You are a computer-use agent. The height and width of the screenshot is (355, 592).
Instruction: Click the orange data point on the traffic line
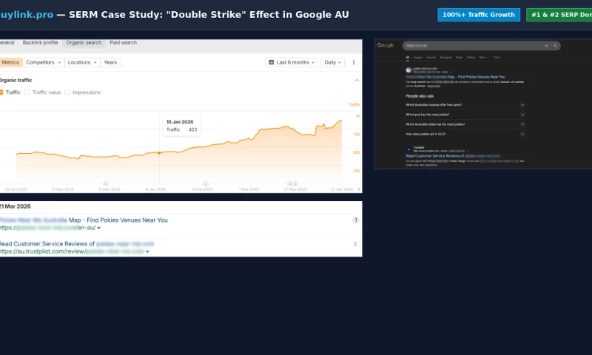point(159,153)
